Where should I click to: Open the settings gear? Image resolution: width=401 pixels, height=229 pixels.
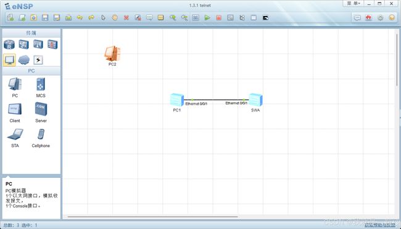[x=380, y=17]
